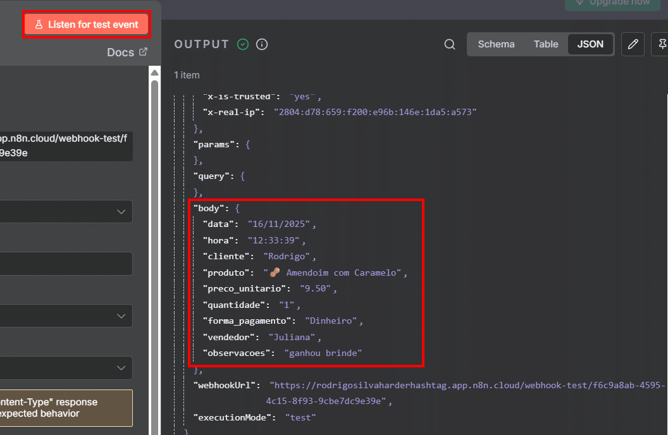Open the third dropdown above the warning notice
This screenshot has width=668, height=435.
point(66,368)
